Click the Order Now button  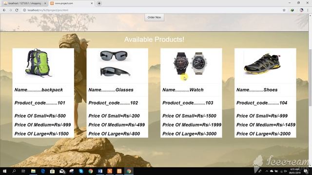154,17
